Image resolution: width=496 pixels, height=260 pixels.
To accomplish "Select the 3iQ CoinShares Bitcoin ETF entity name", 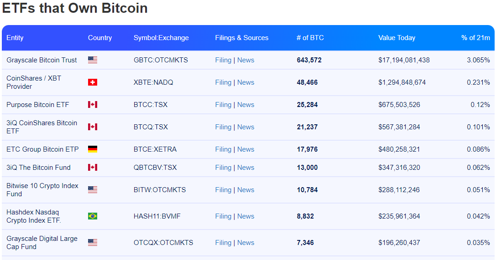I will click(42, 127).
